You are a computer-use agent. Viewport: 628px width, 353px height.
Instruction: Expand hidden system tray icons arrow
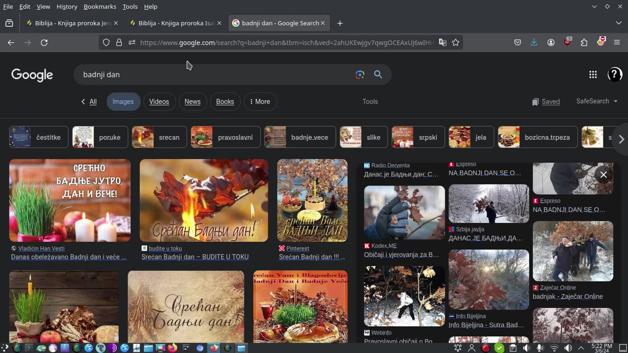[581, 348]
